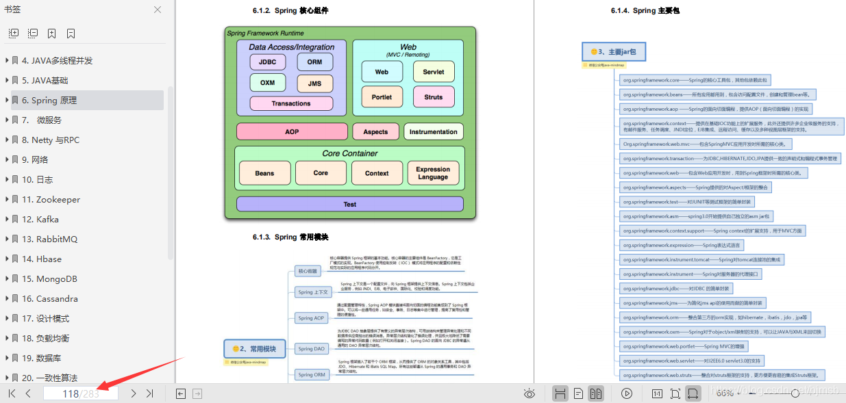This screenshot has height=403, width=846.
Task: Delete bookmark using the minus bookmark icon
Action: click(x=71, y=33)
